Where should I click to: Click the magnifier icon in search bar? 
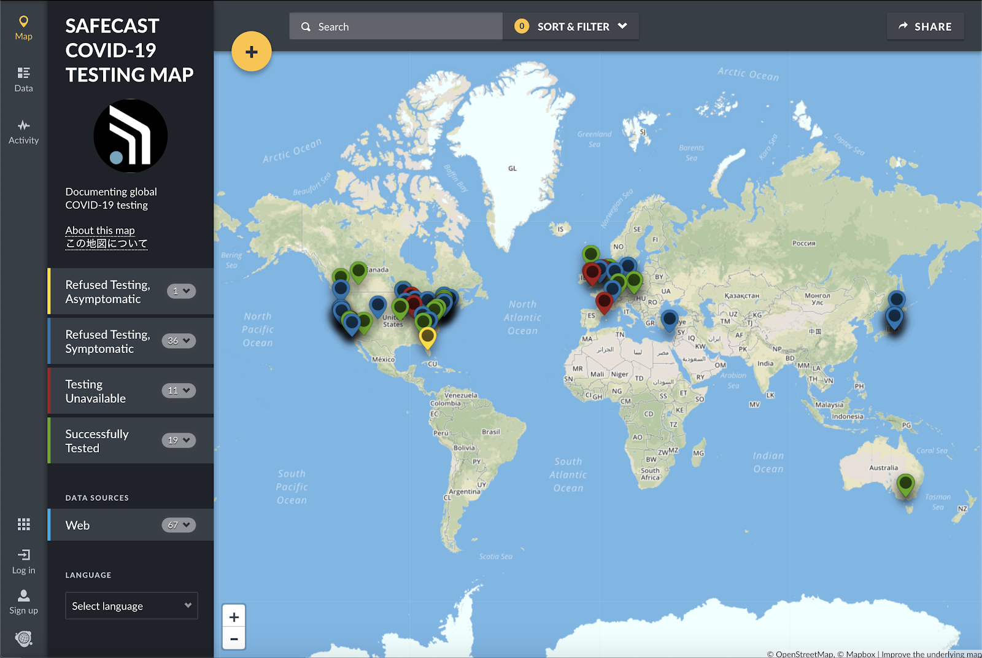pos(306,27)
